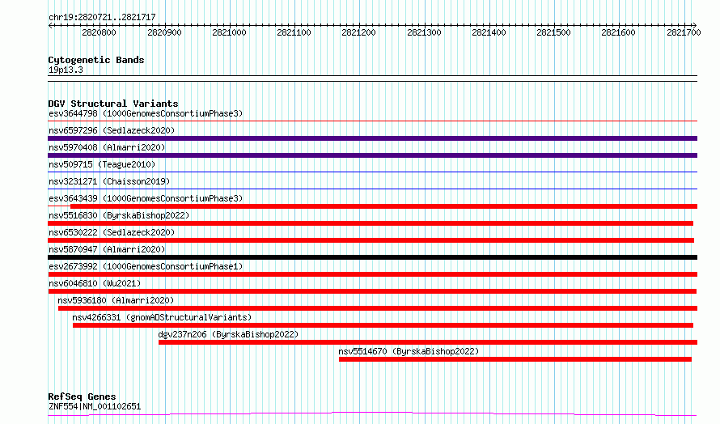
Task: Click the esv3644798 variant label
Action: pos(146,113)
